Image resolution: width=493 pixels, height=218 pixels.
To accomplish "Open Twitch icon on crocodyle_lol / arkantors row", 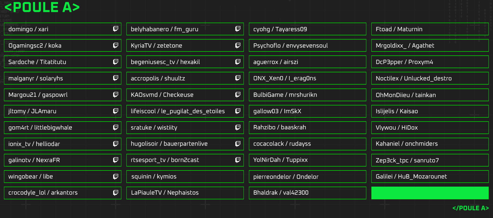I will click(x=116, y=193).
